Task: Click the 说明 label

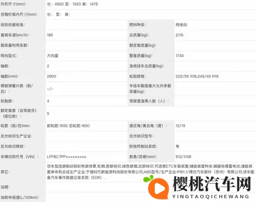Action: [5, 187]
